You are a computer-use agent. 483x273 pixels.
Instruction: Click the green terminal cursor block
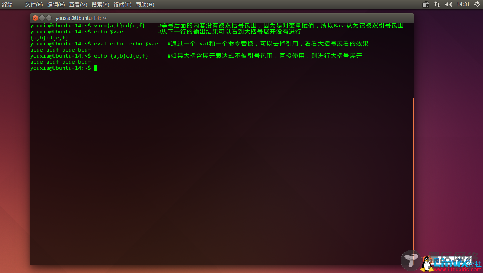(x=96, y=68)
